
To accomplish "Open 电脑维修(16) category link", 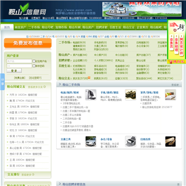I will [x=122, y=66].
